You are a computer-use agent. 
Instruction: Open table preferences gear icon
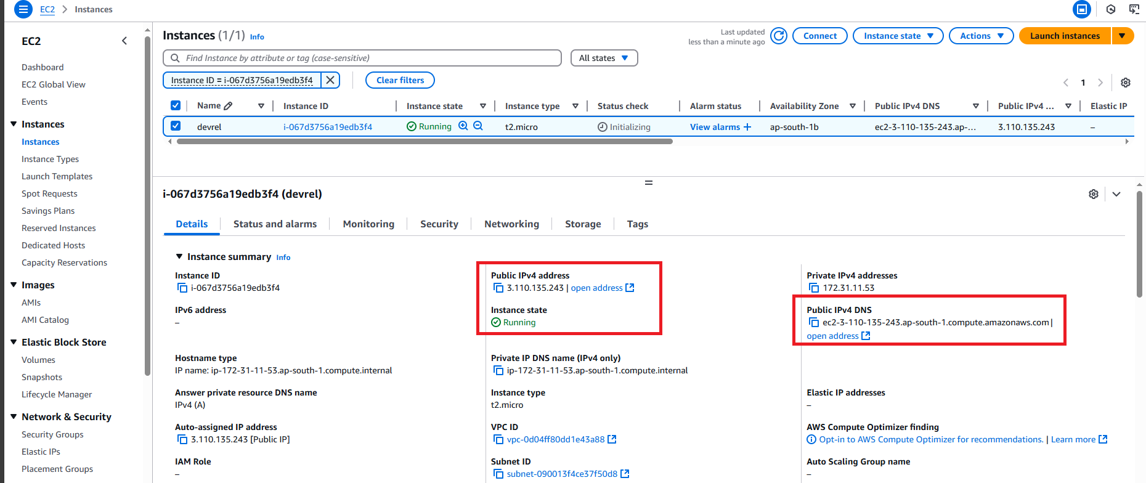[1126, 83]
